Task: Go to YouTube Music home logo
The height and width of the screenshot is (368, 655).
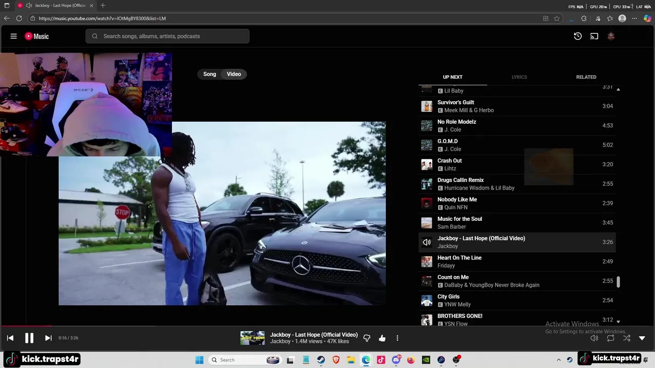Action: point(37,36)
